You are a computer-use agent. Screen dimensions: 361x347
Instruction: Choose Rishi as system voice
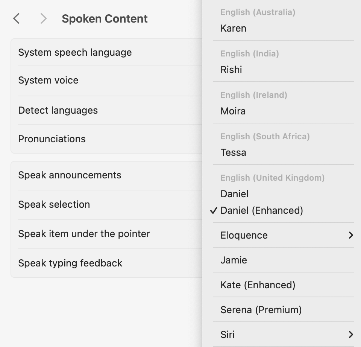231,70
